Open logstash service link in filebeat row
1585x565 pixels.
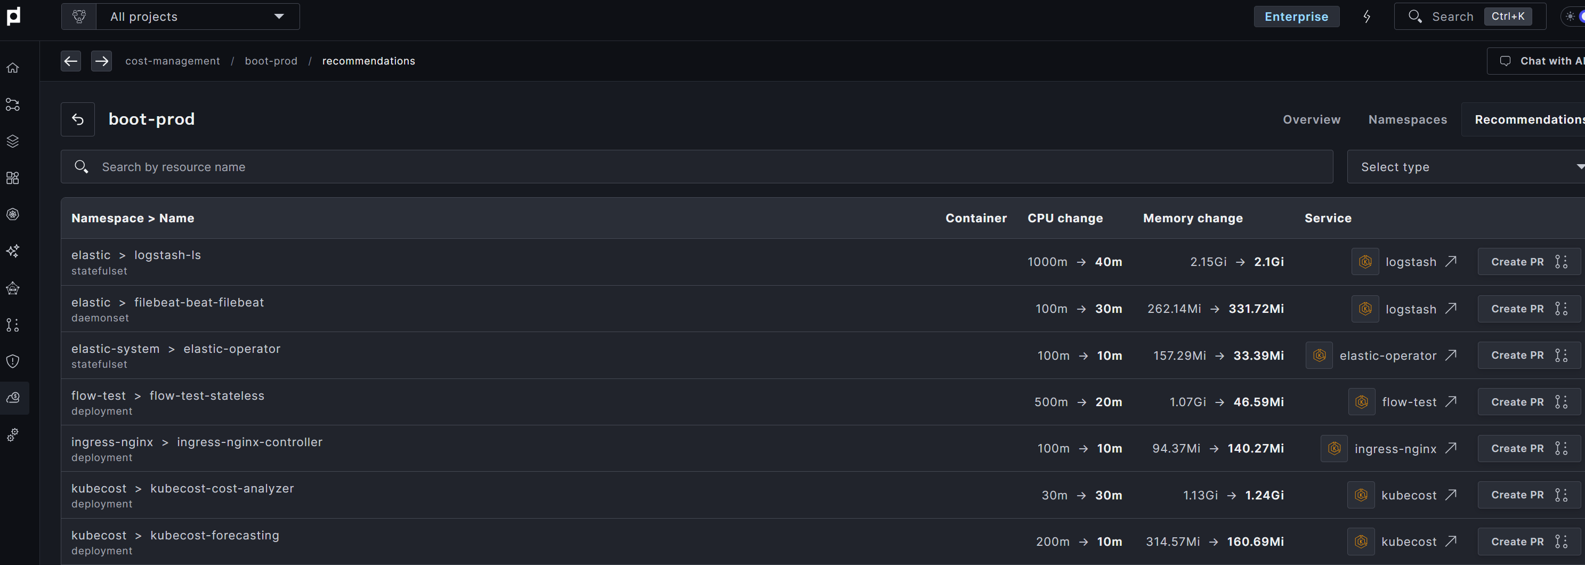(1421, 309)
